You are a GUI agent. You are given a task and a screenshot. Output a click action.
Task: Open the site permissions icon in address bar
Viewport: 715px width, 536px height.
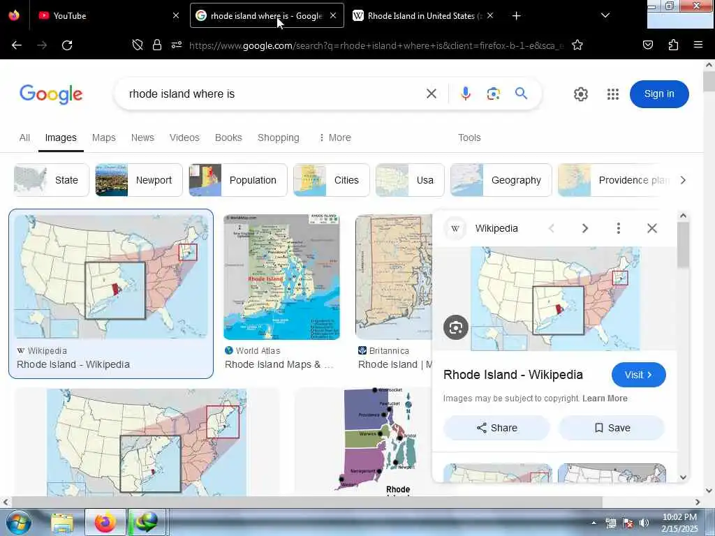coord(177,45)
